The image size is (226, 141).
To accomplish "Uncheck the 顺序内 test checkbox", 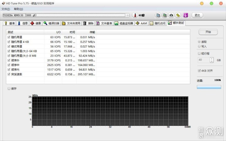I will pyautogui.click(x=9, y=69).
